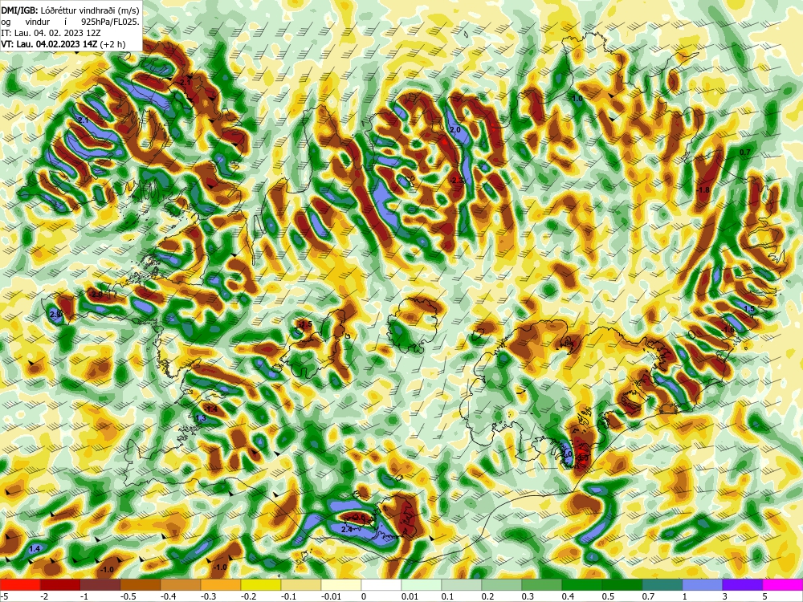The width and height of the screenshot is (803, 602).
Task: Click the "-1.8" value label on the map
Action: (703, 190)
